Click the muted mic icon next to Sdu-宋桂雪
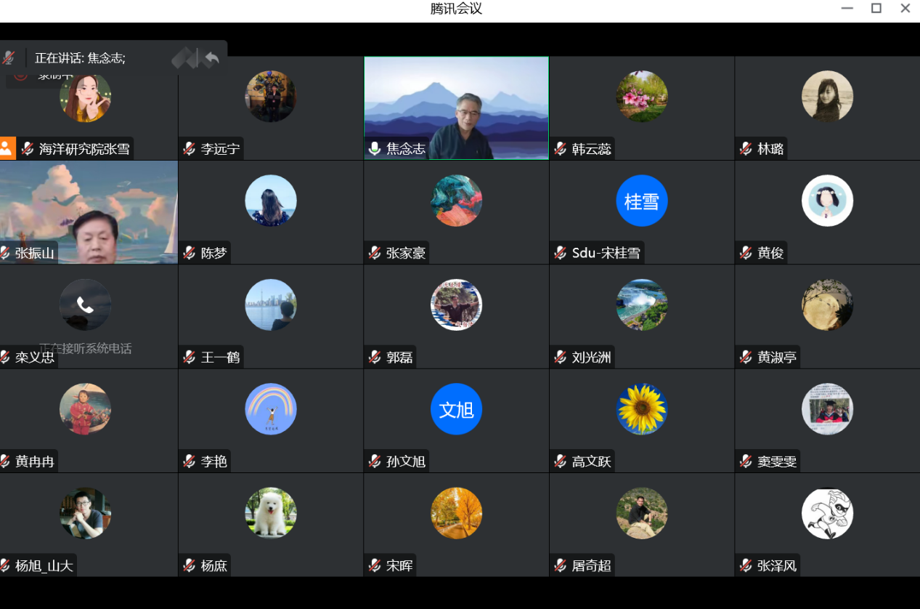The width and height of the screenshot is (920, 609). (x=561, y=253)
